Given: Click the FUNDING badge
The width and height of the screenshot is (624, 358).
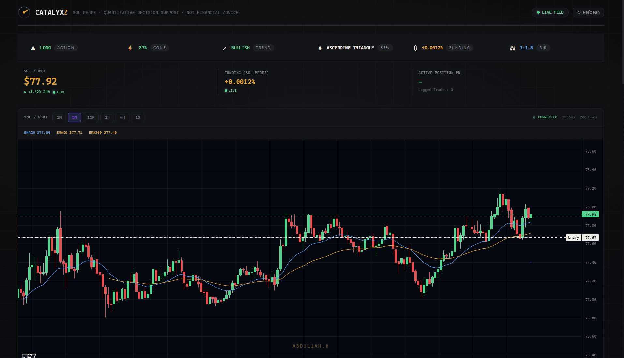Looking at the screenshot, I should [459, 48].
